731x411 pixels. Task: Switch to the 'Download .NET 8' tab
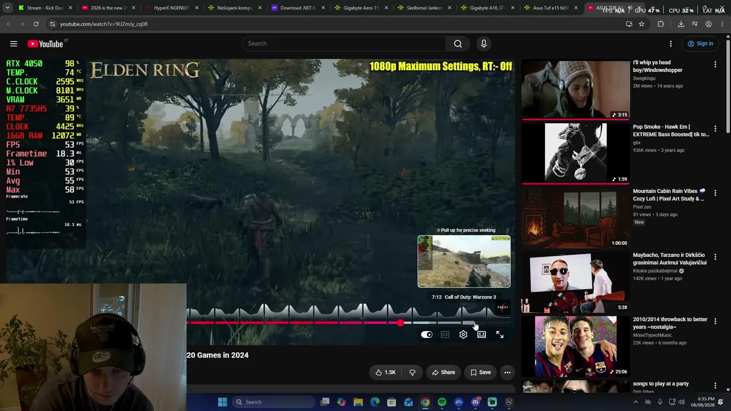pyautogui.click(x=298, y=8)
